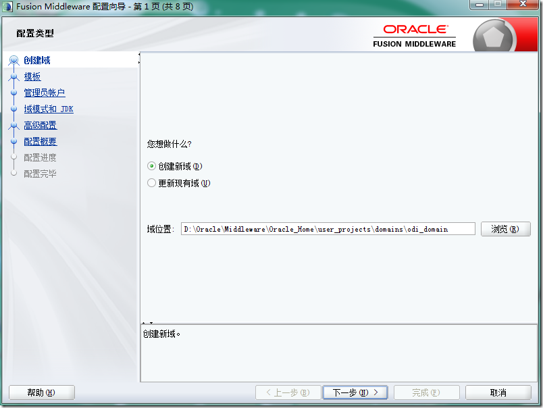Click the 下一步 next button
Image resolution: width=543 pixels, height=408 pixels.
355,392
